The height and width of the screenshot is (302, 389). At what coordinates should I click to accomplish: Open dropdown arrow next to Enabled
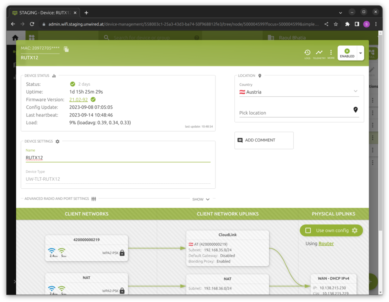[x=361, y=53]
